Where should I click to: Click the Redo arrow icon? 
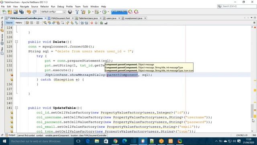[x=35, y=12]
